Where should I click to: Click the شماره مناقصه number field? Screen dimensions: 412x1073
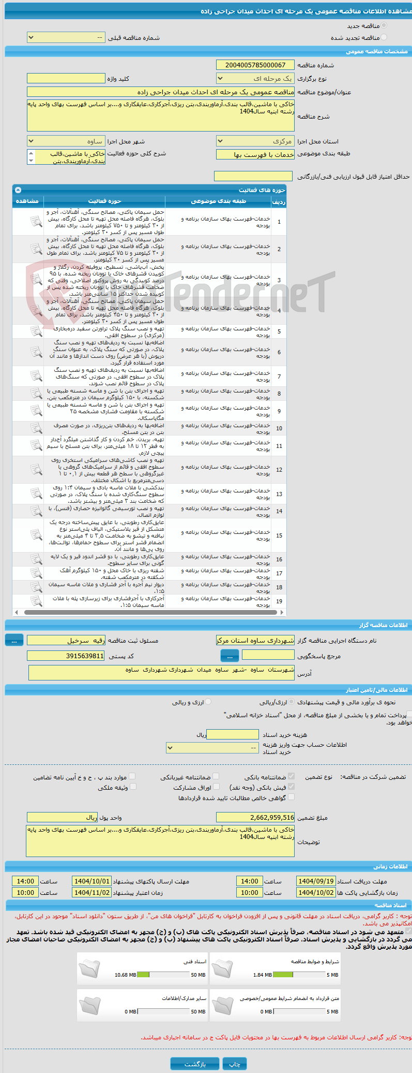pyautogui.click(x=255, y=65)
